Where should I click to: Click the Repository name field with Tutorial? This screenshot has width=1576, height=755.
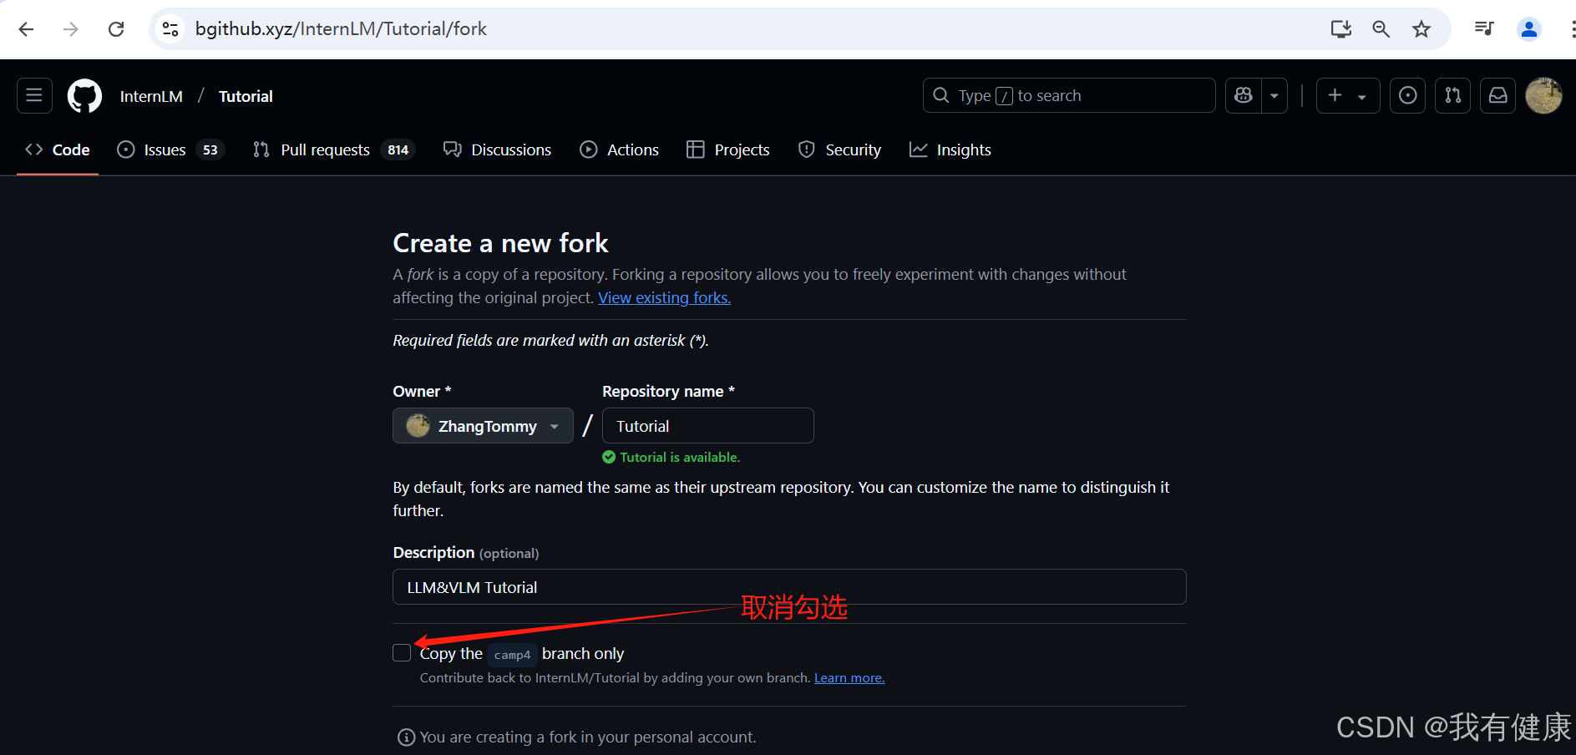(707, 426)
